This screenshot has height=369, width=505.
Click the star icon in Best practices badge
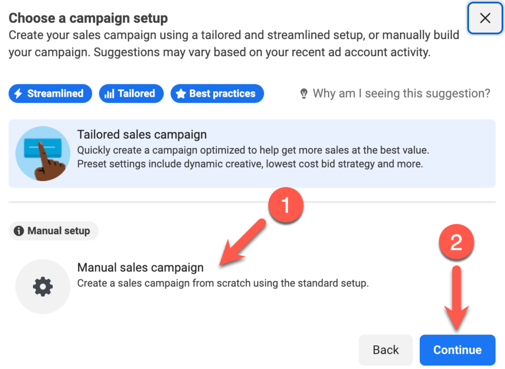coord(180,94)
